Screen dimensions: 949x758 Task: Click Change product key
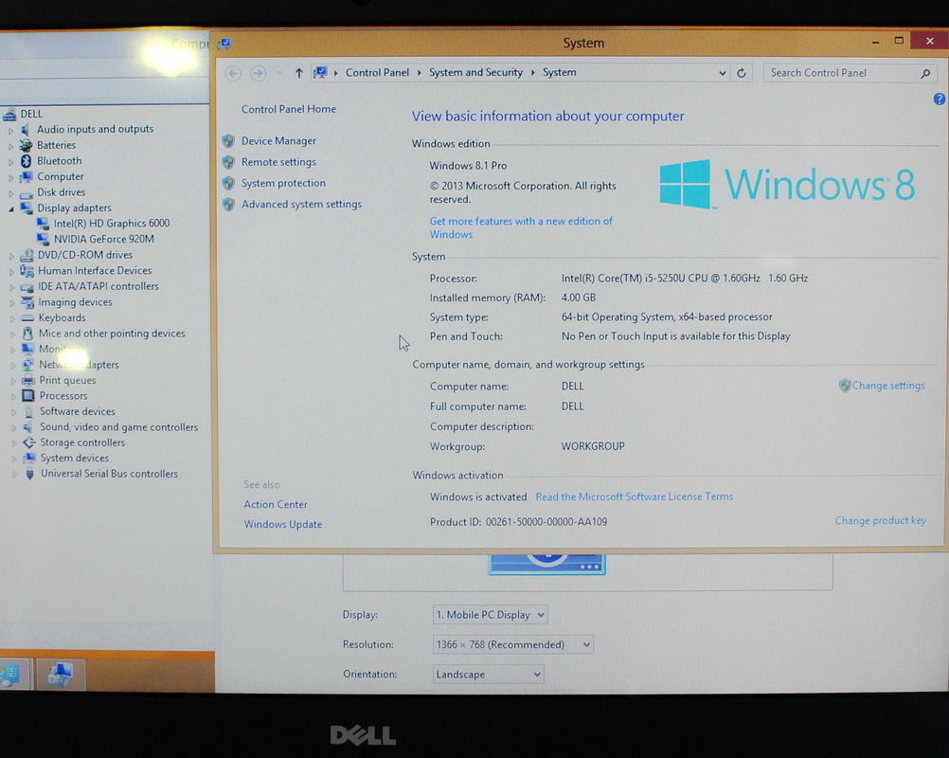(881, 521)
